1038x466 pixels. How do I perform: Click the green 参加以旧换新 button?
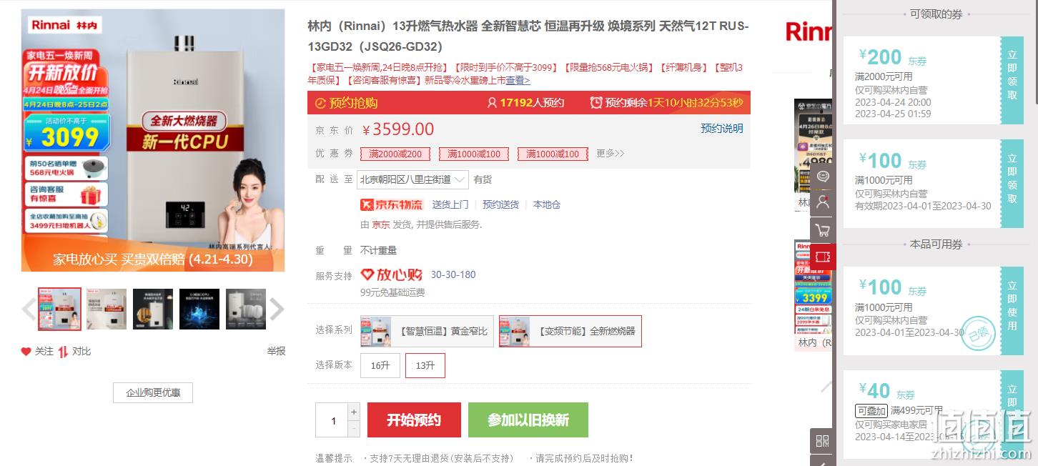[x=528, y=420]
